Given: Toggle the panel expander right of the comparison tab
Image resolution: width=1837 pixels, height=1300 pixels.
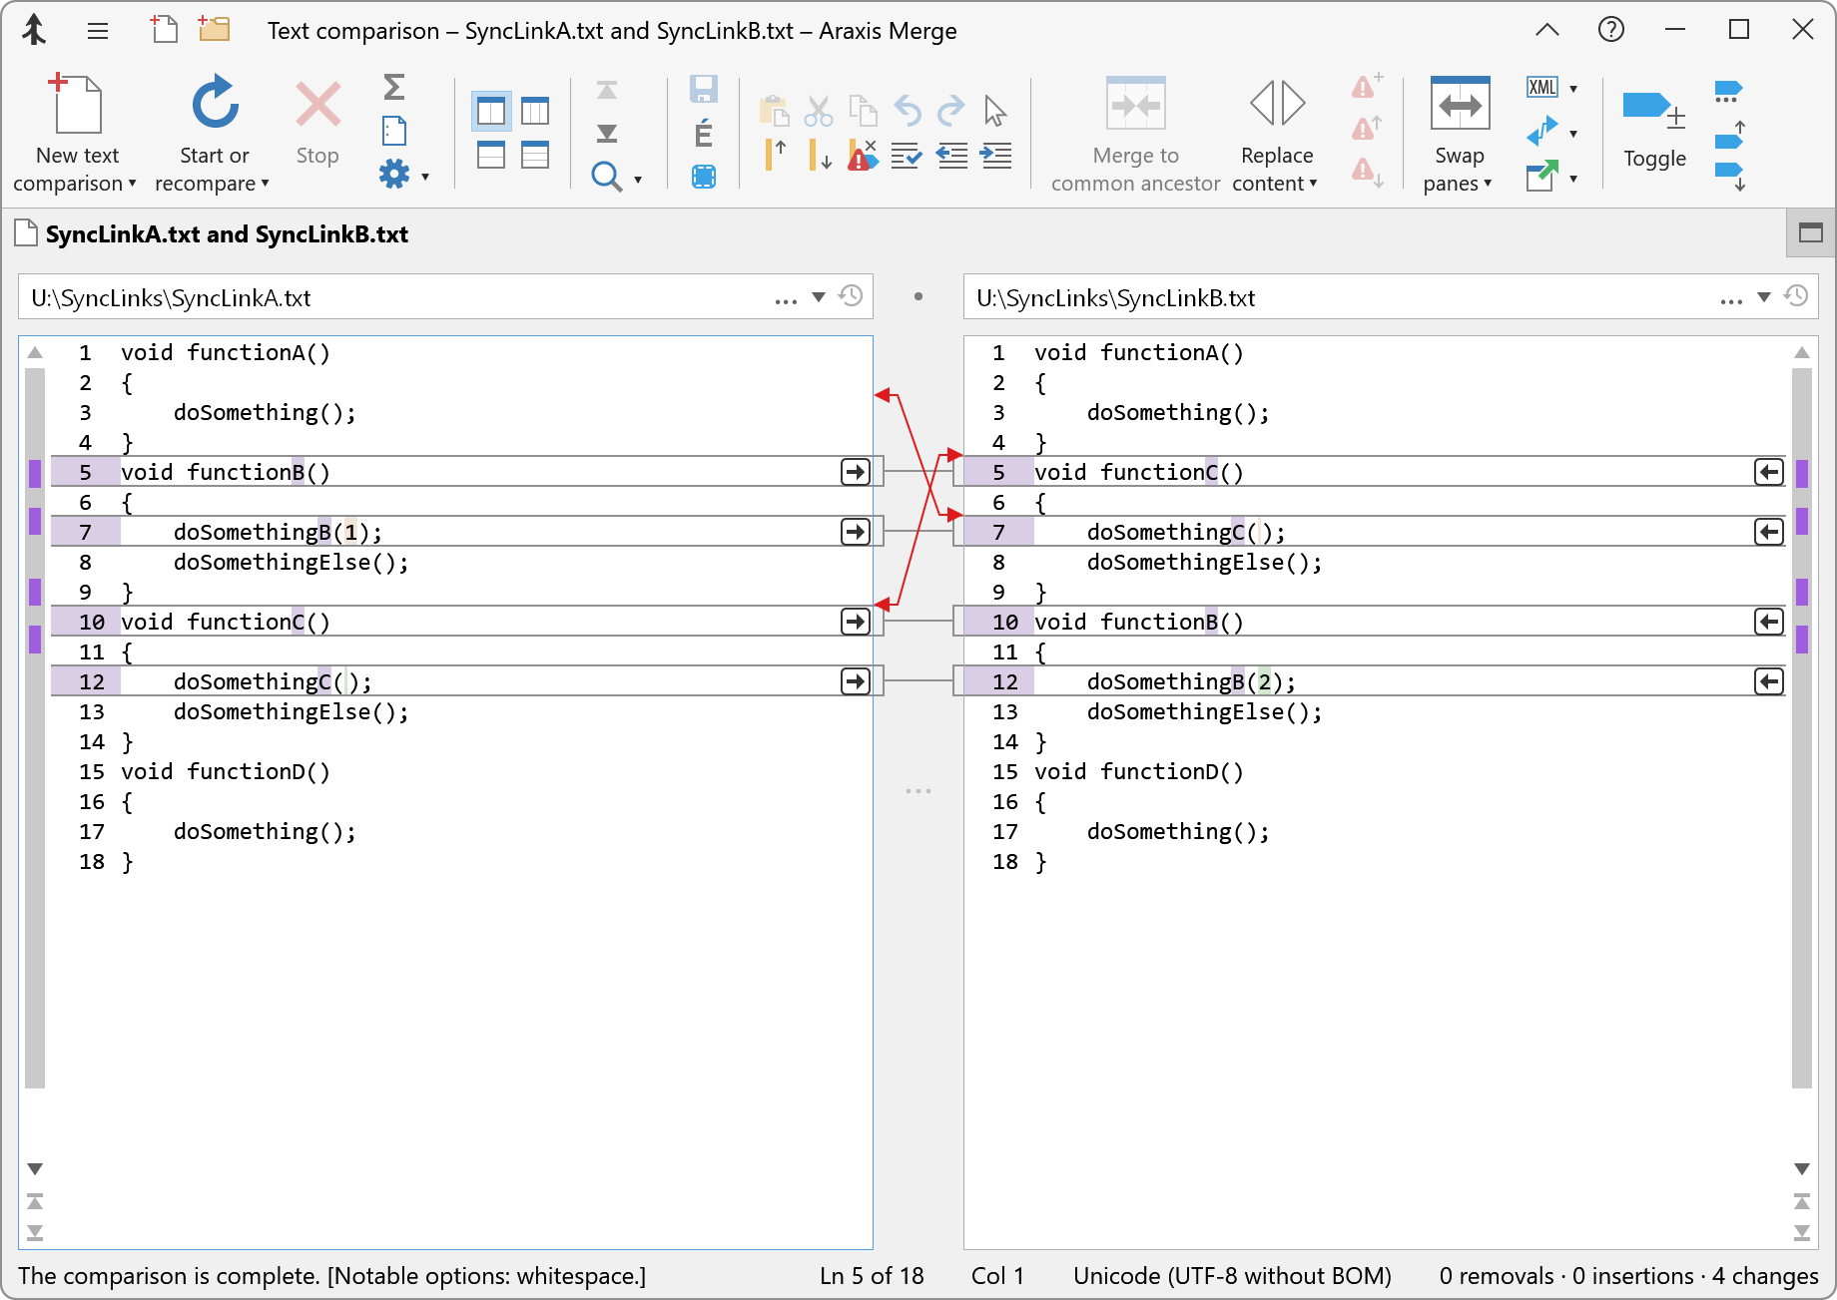Looking at the screenshot, I should [1810, 233].
